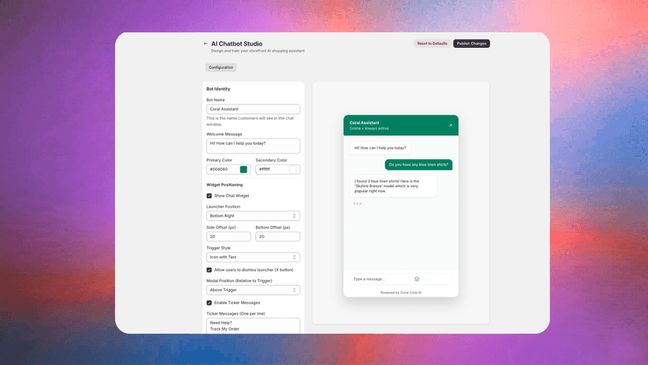This screenshot has width=648, height=365.
Task: Click the 'Hi! How can I help you today?' chat bubble
Action: (x=380, y=148)
